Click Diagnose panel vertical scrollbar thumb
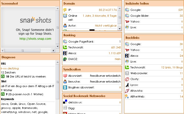This screenshot has height=114, width=184. [x=57, y=82]
